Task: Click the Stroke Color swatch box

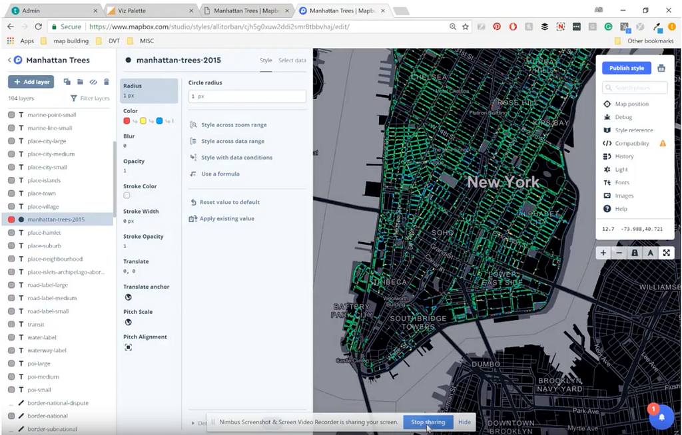Action: [127, 196]
